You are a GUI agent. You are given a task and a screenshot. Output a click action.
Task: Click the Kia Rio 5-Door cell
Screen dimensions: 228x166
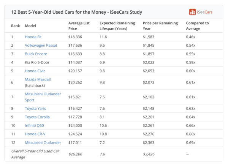(37, 62)
